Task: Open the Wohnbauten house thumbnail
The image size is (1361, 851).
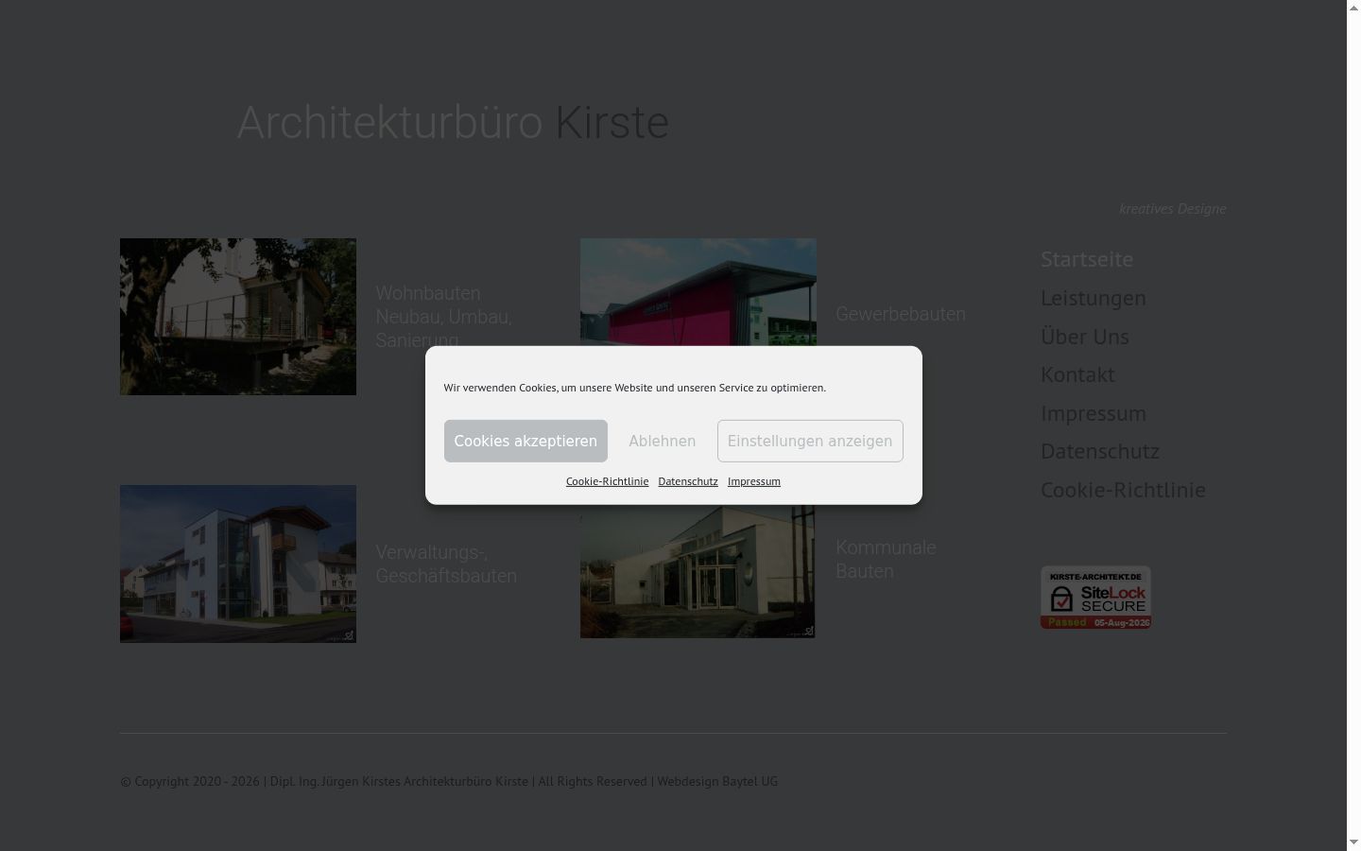Action: click(238, 317)
